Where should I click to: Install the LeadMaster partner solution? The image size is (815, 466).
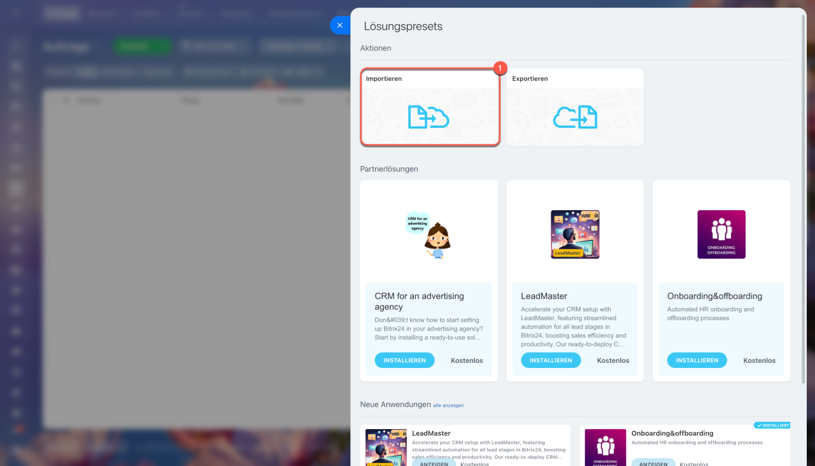[551, 360]
